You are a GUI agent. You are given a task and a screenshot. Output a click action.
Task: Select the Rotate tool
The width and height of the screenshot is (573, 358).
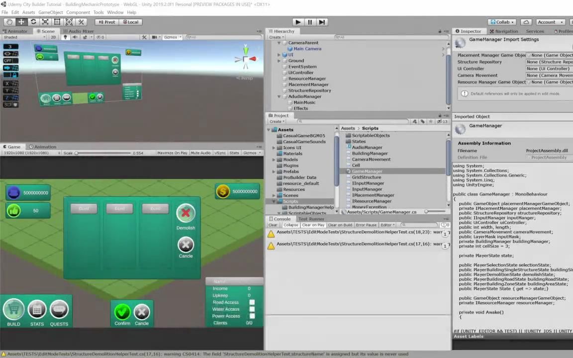(x=33, y=21)
